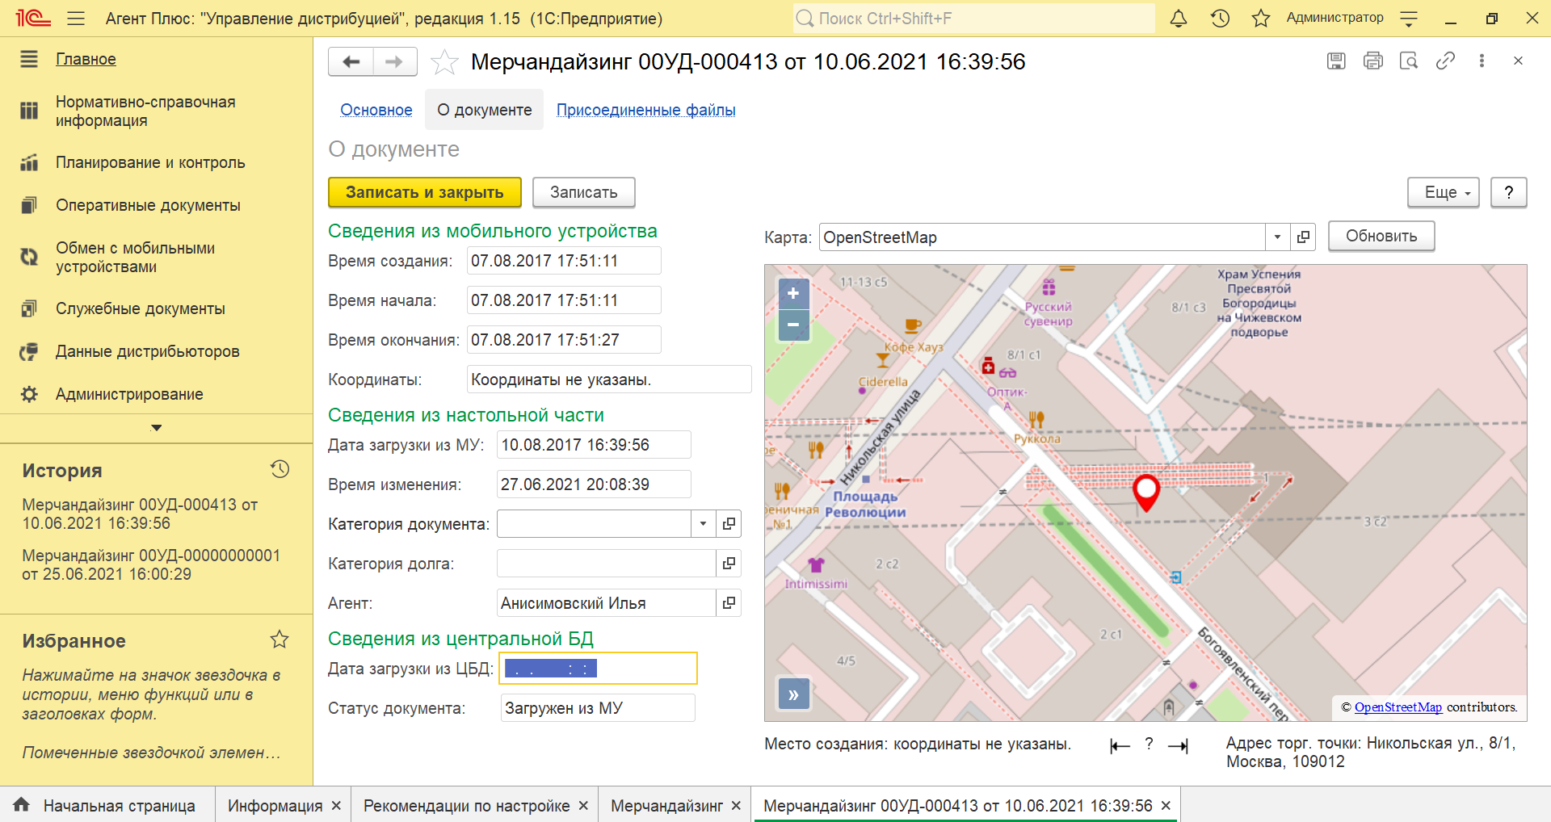1551x822 pixels.
Task: Click the question mark below the map
Action: [x=1149, y=744]
